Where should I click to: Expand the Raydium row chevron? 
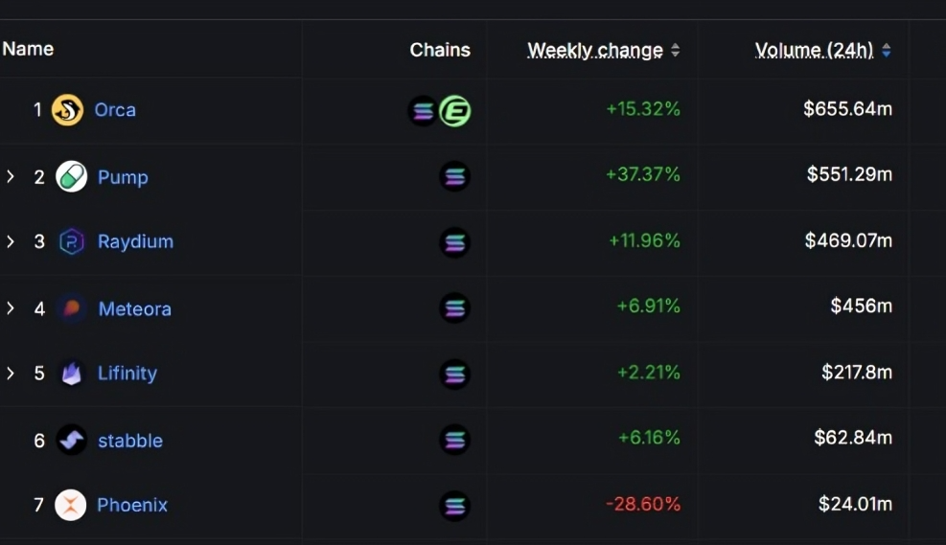pos(11,241)
